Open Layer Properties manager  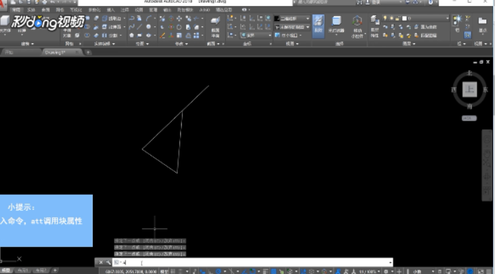coord(375,26)
